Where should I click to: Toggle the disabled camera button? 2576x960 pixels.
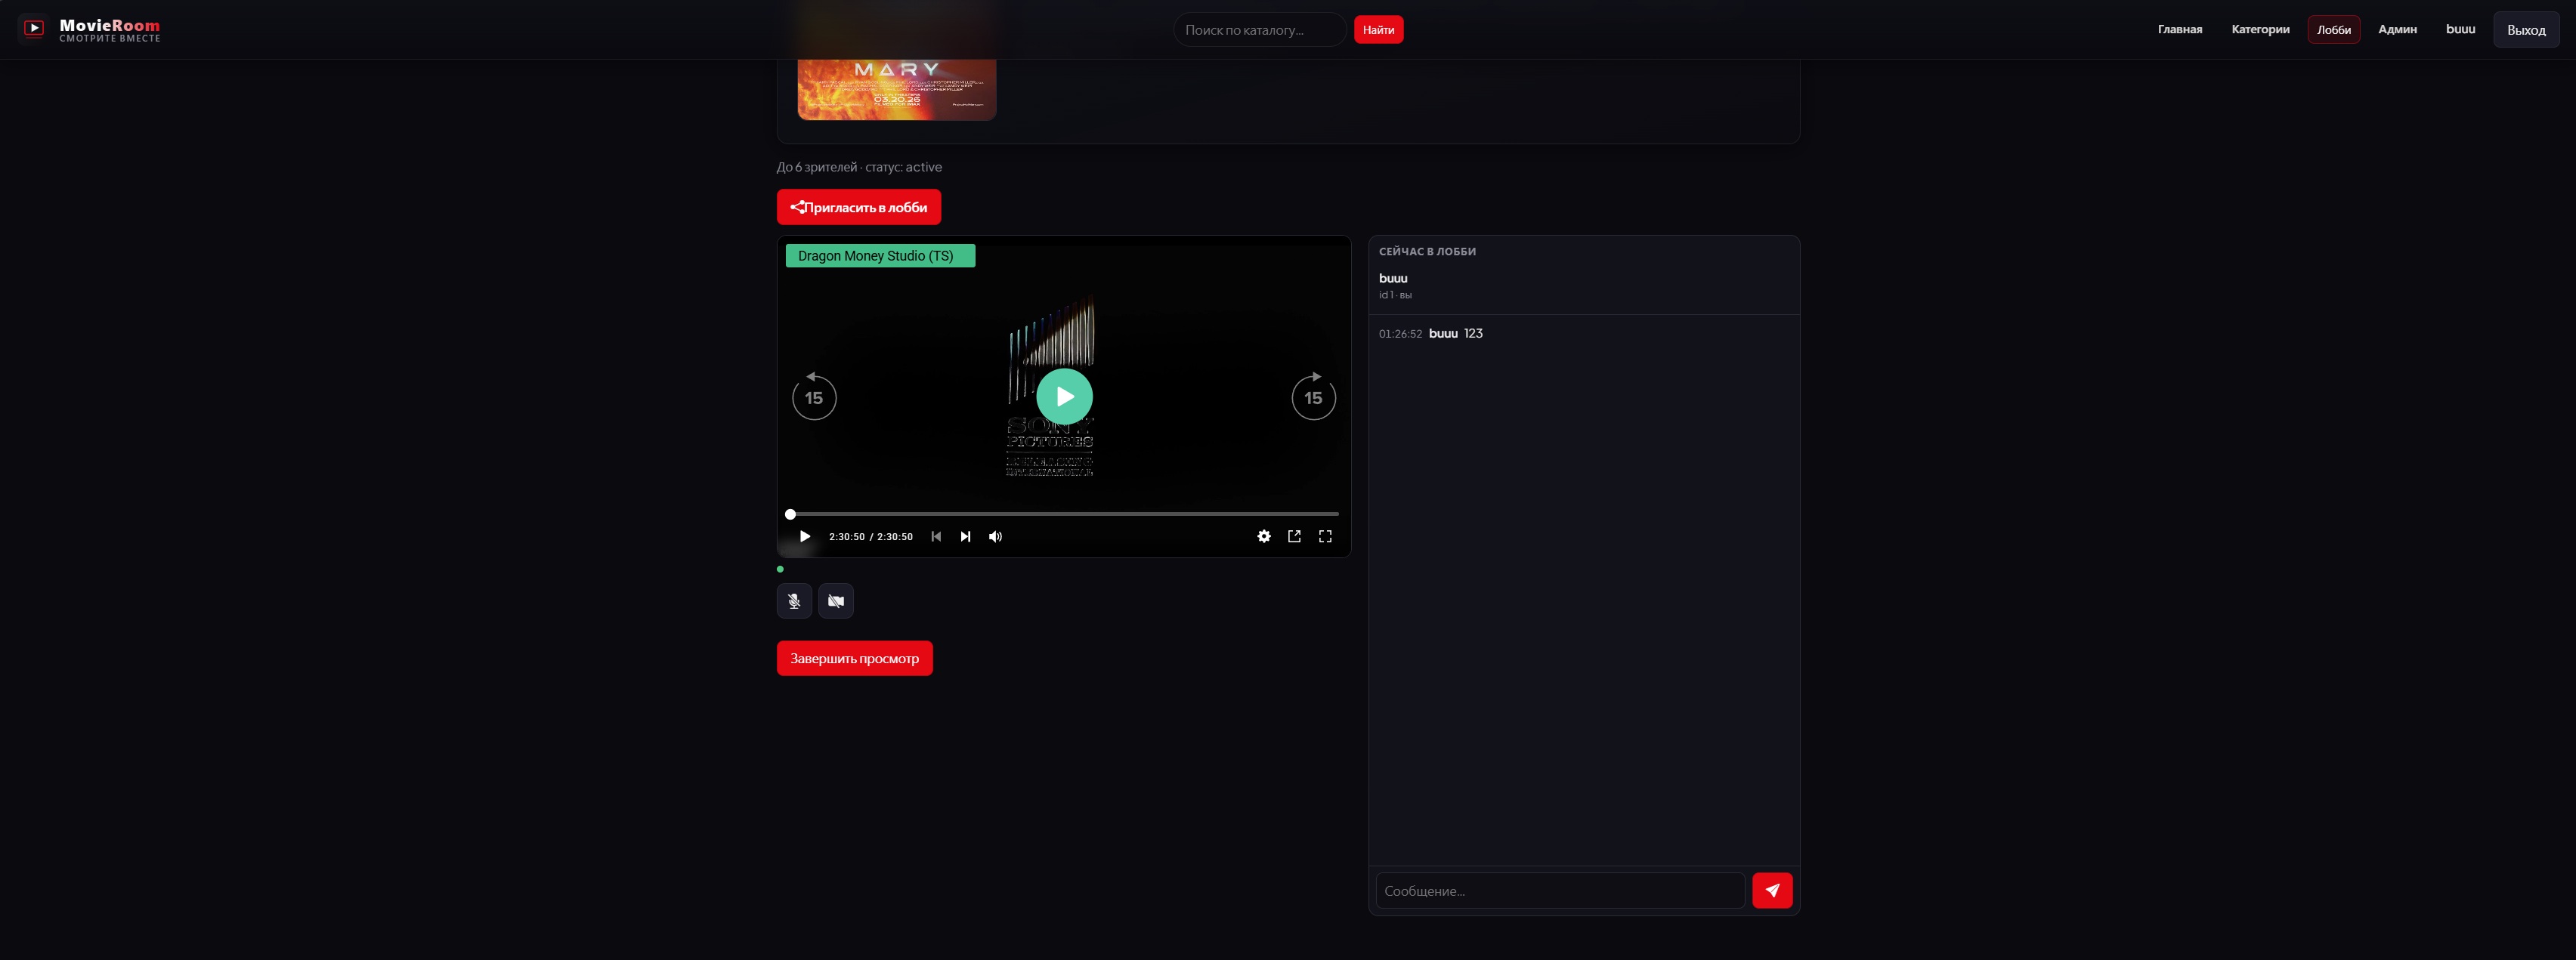(x=836, y=601)
